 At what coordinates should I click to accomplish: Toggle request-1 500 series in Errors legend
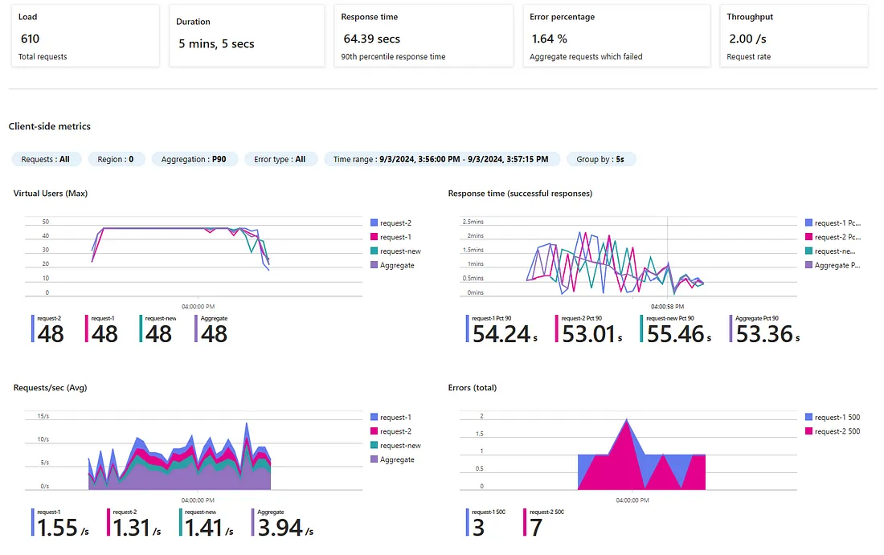pyautogui.click(x=837, y=418)
